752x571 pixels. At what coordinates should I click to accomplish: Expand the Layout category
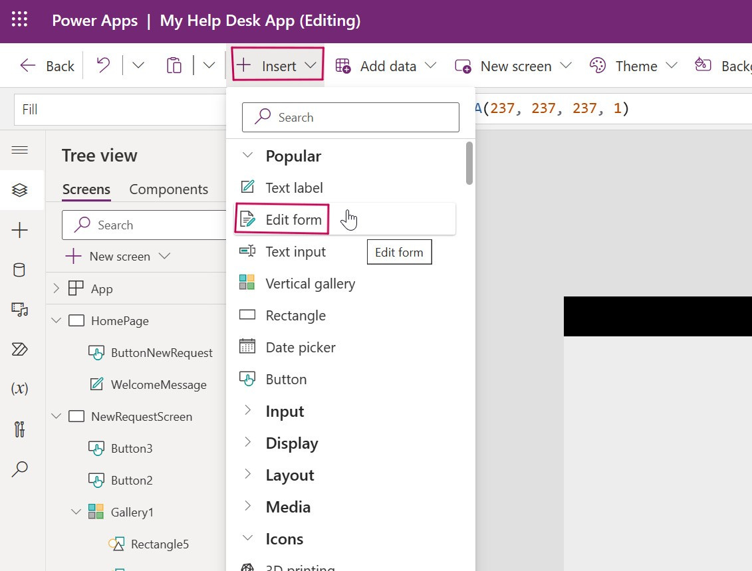coord(247,474)
